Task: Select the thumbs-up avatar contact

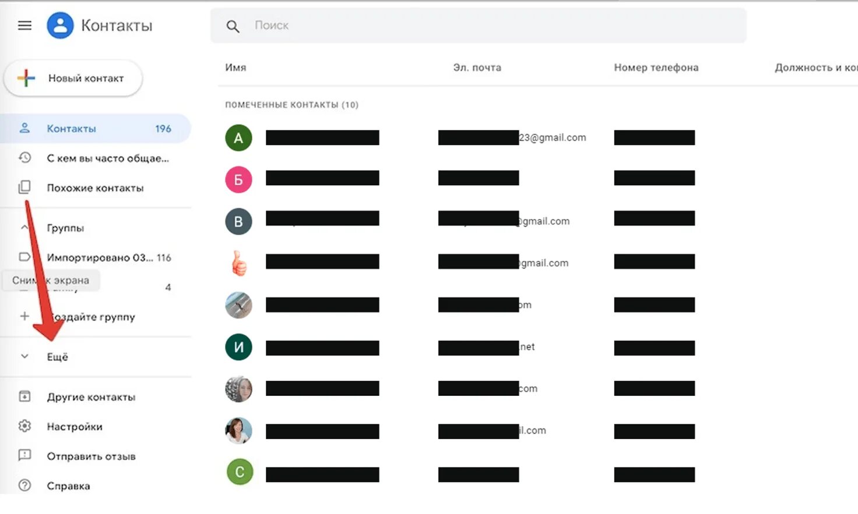Action: [238, 263]
